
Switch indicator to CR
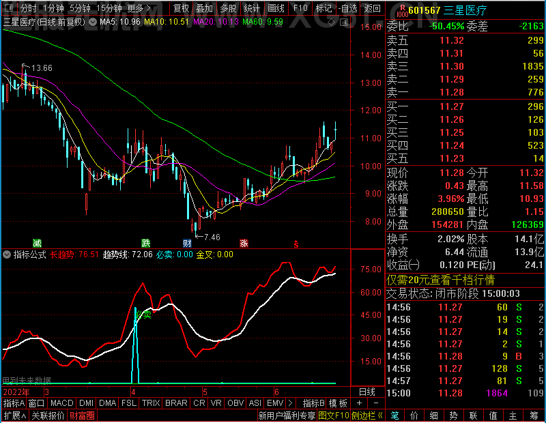[199, 403]
